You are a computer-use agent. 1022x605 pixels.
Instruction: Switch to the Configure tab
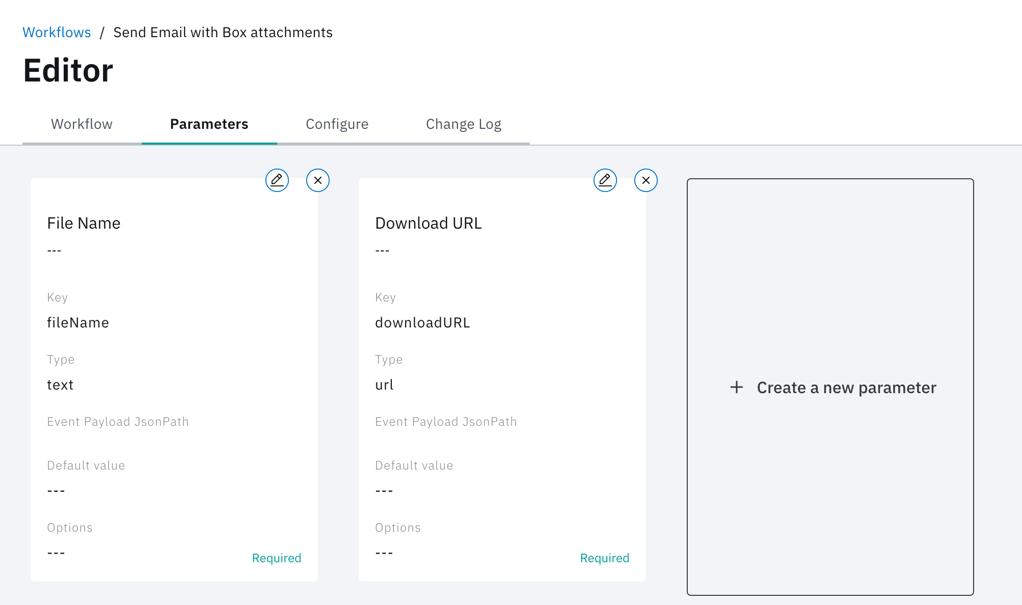[337, 124]
